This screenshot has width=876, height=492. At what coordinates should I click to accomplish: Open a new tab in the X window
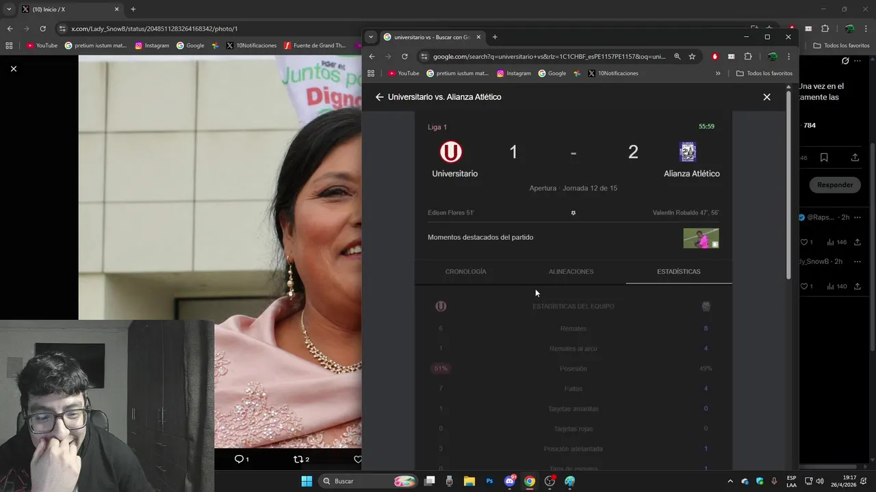pos(133,10)
